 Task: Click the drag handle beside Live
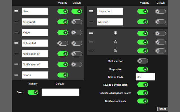(x=16, y=11)
